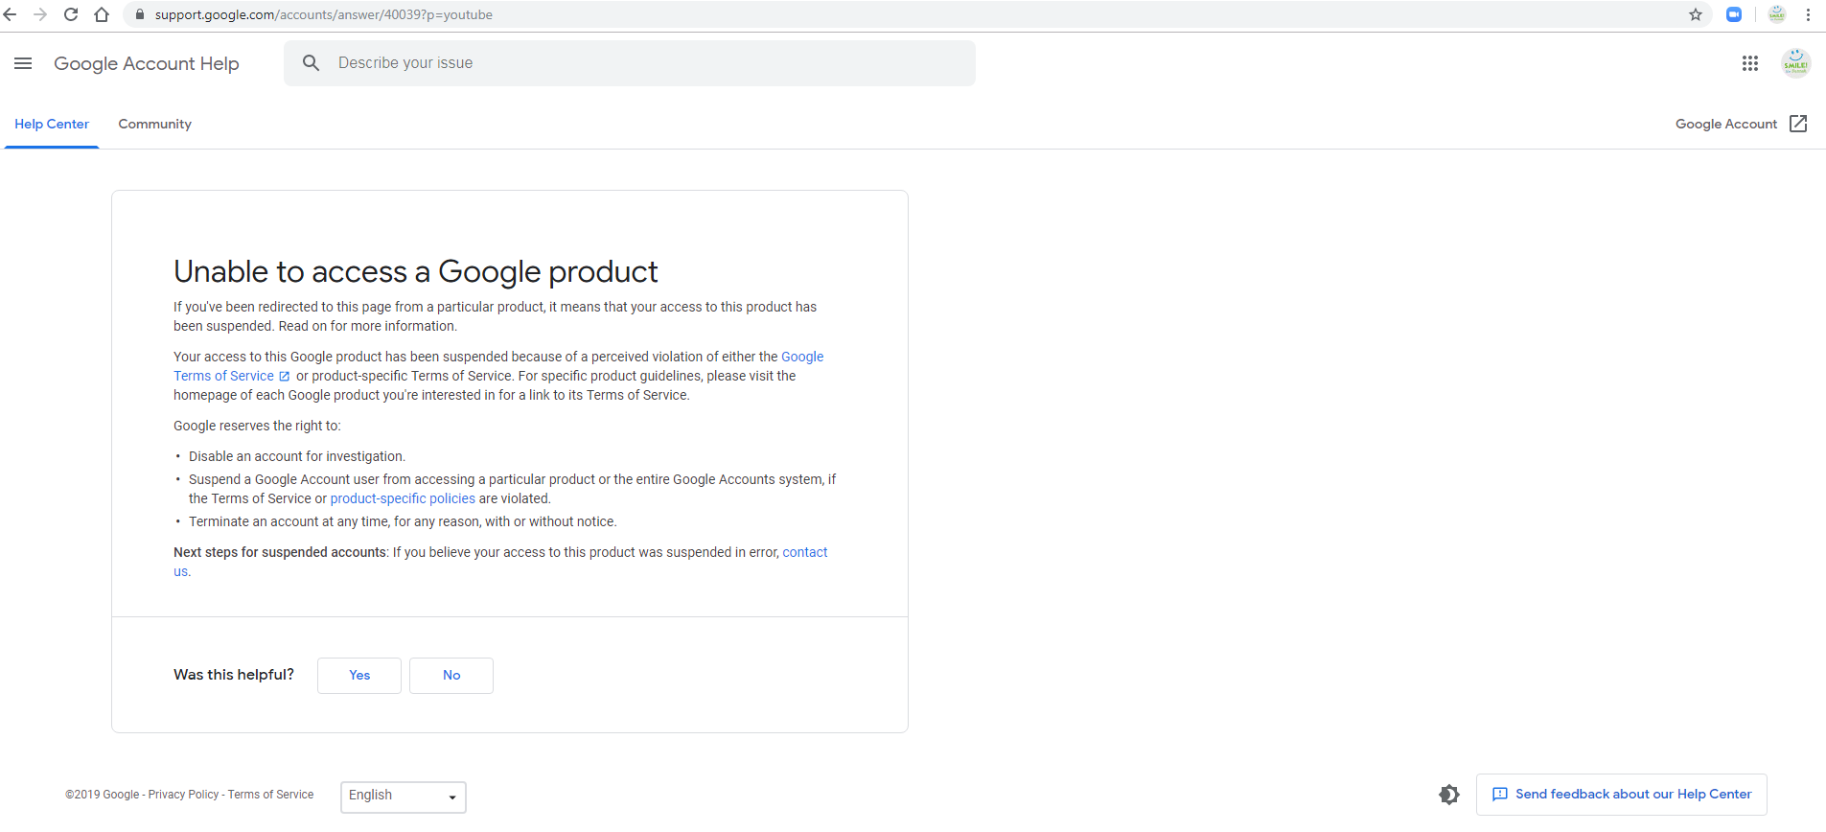Reload the page with the refresh icon

coord(71,14)
